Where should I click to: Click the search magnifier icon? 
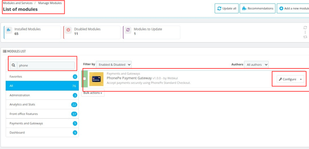pyautogui.click(x=13, y=65)
